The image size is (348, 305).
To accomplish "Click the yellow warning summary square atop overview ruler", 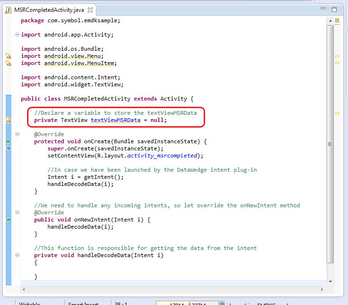I will [x=337, y=20].
